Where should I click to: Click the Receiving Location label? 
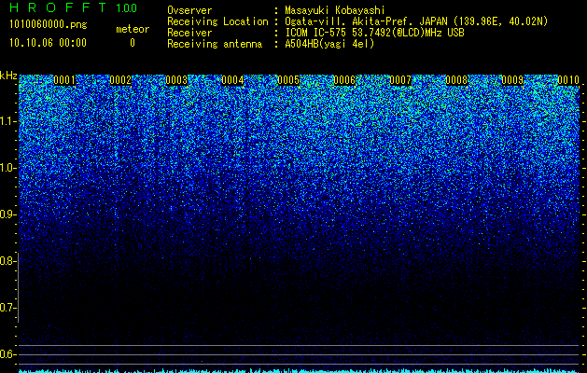coord(217,21)
